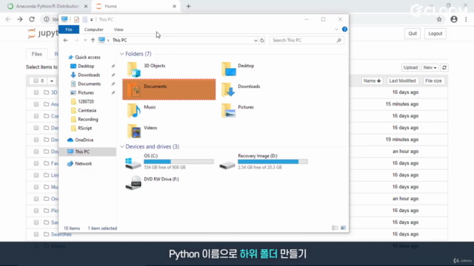Image resolution: width=474 pixels, height=266 pixels.
Task: Click the Jupyter Quit button
Action: tap(413, 33)
